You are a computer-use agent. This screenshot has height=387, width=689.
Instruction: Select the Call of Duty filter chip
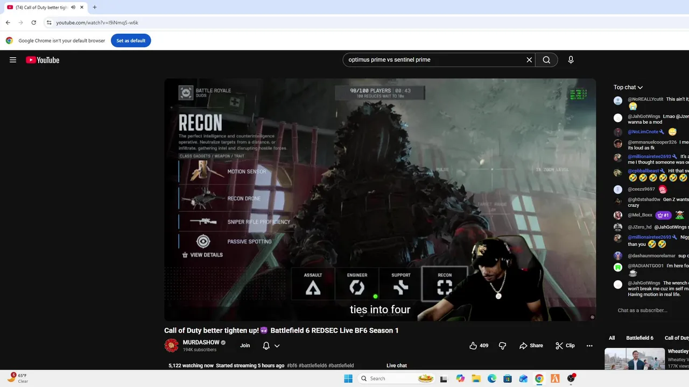point(676,338)
